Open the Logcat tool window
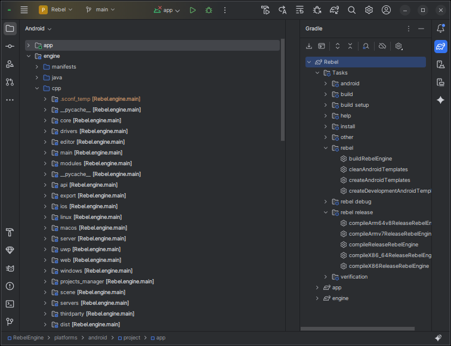451x346 pixels. [x=10, y=268]
